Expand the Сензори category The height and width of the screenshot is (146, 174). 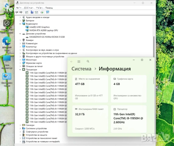pyautogui.click(x=20, y=125)
